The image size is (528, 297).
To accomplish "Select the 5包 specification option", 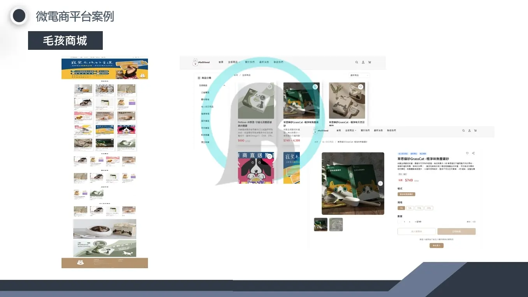I will point(410,208).
